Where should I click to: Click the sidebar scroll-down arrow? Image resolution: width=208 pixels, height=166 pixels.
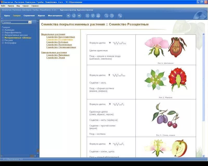[38, 153]
